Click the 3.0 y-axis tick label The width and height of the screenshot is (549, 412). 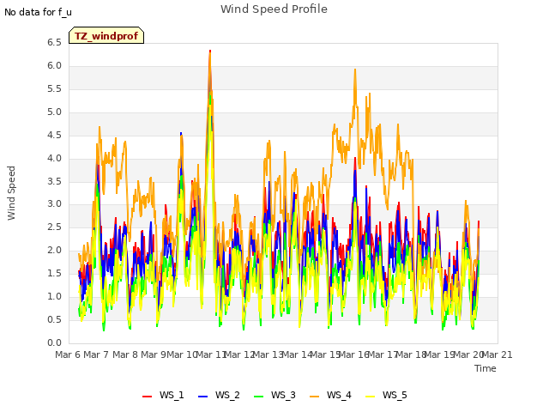click(54, 204)
